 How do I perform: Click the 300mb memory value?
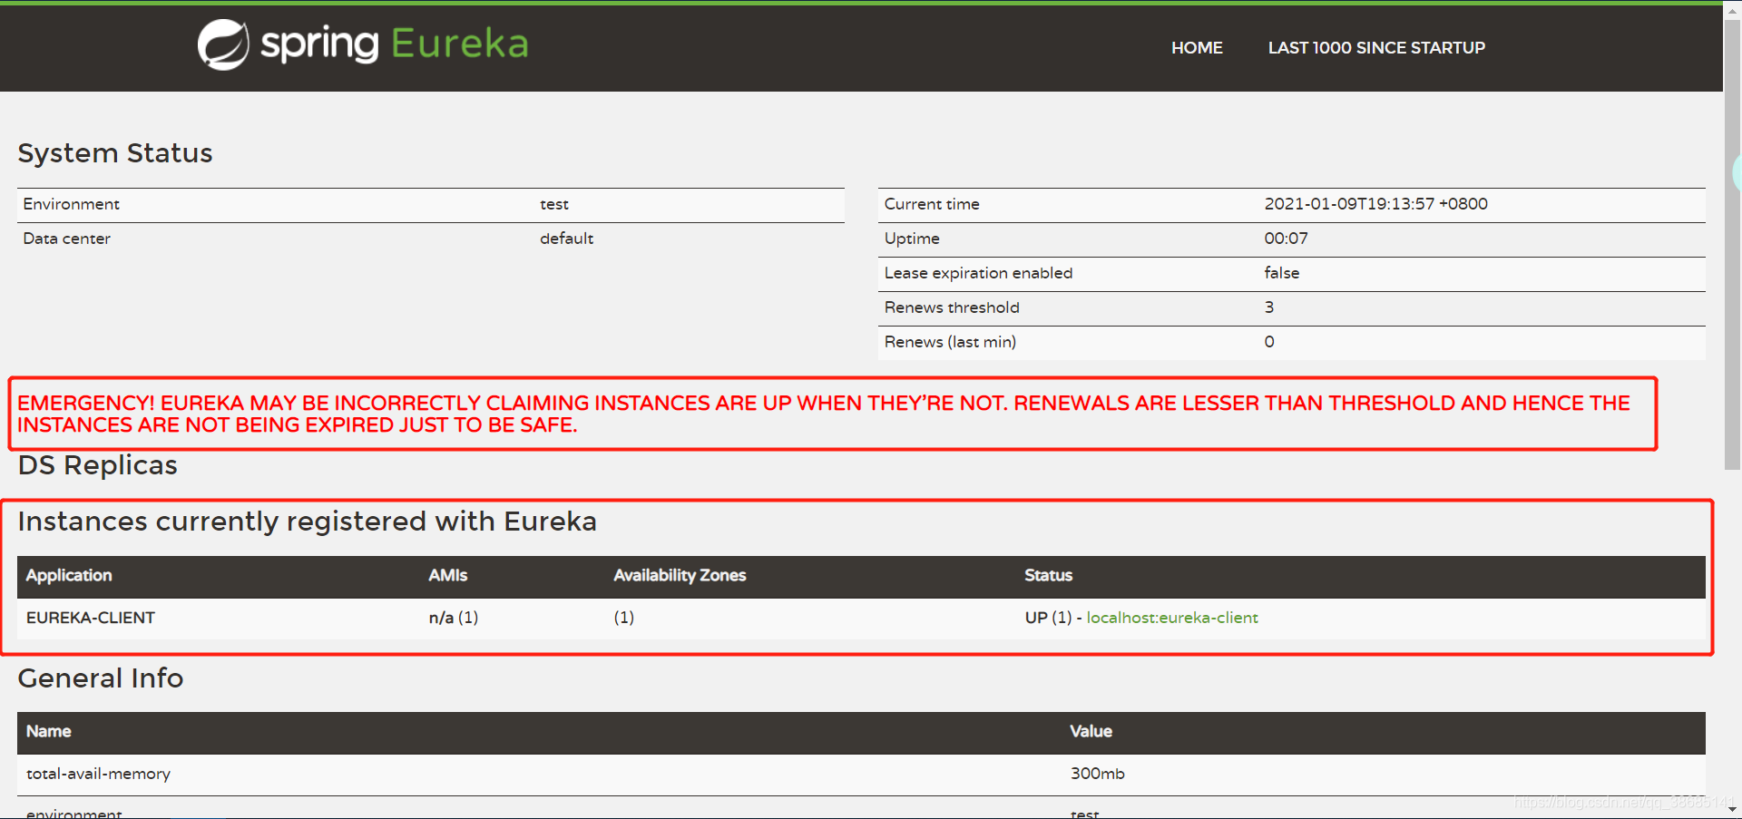click(x=1097, y=774)
